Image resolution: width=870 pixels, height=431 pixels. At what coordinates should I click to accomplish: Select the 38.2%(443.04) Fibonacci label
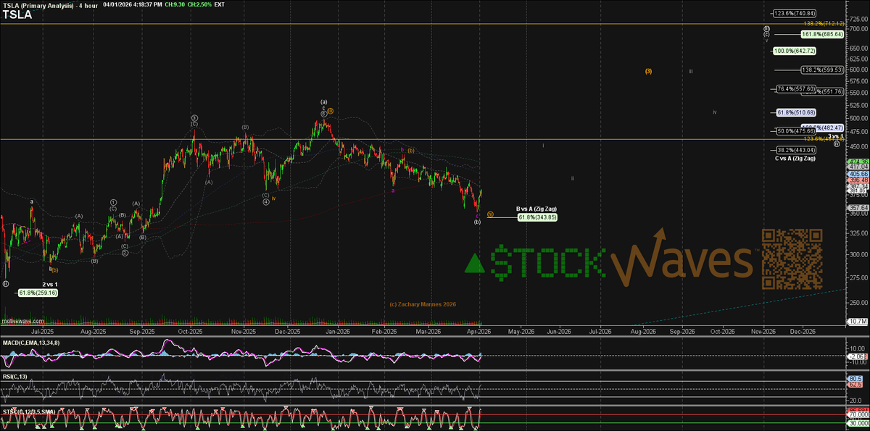tap(796, 149)
